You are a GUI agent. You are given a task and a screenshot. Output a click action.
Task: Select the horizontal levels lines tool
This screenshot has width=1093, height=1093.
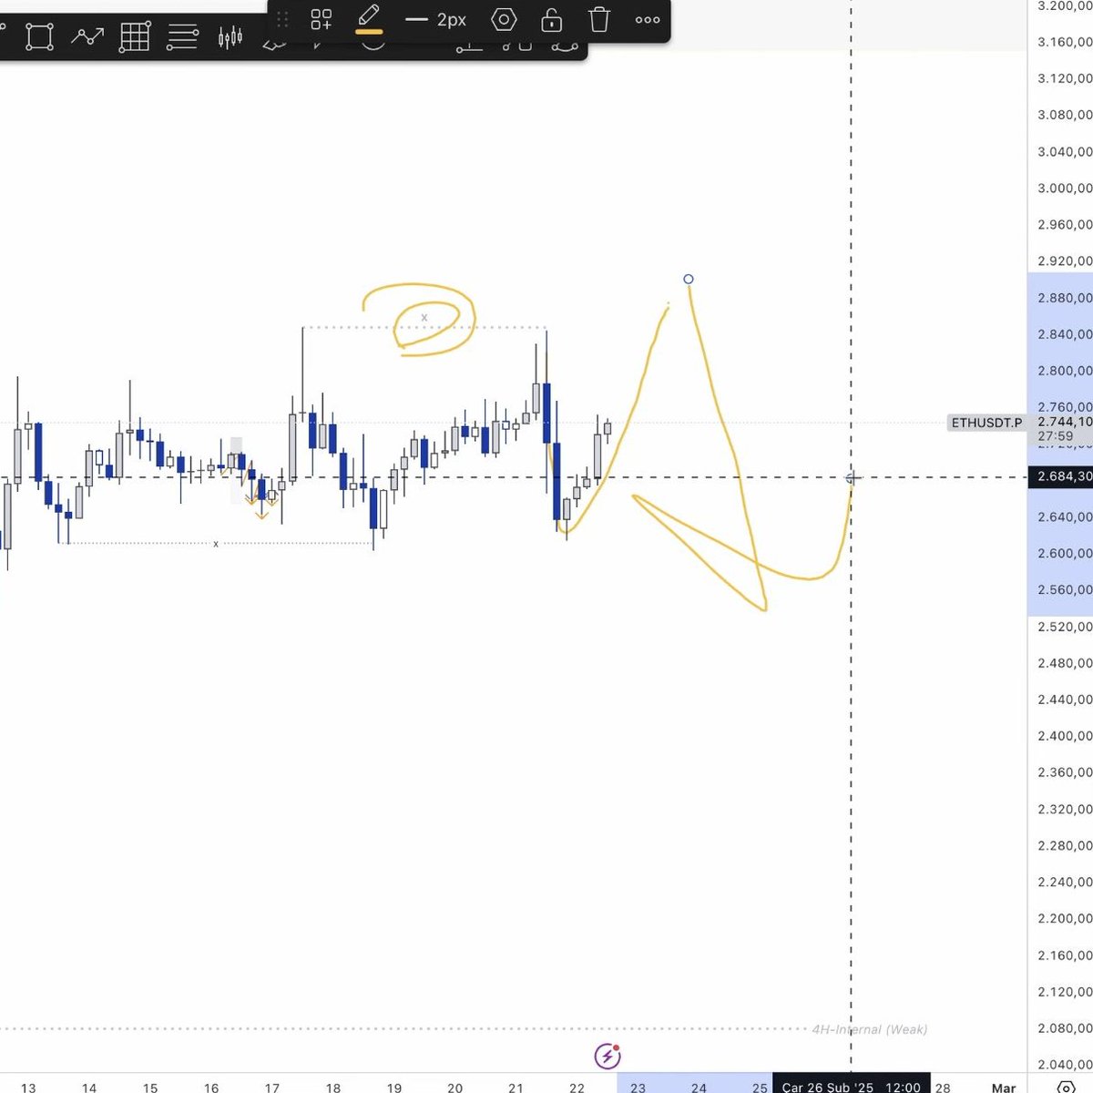point(182,37)
